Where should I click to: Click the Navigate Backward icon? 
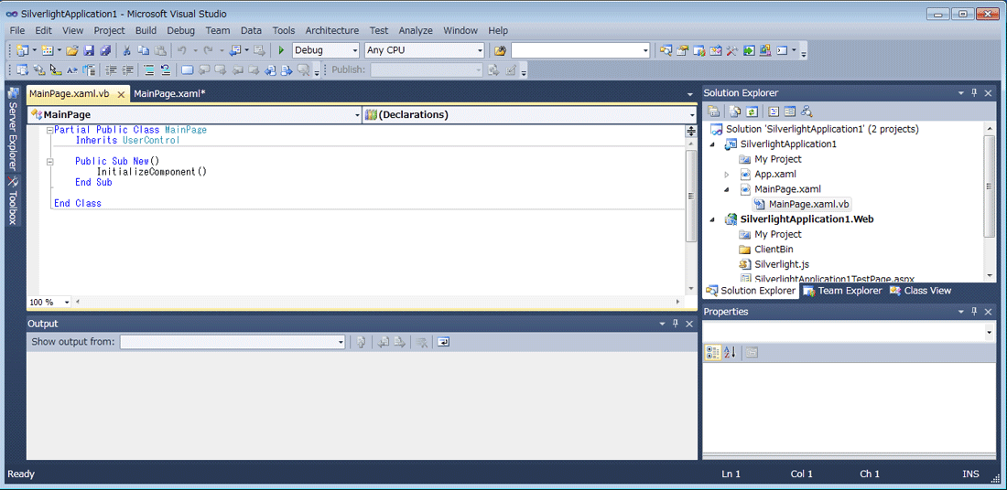pyautogui.click(x=235, y=50)
